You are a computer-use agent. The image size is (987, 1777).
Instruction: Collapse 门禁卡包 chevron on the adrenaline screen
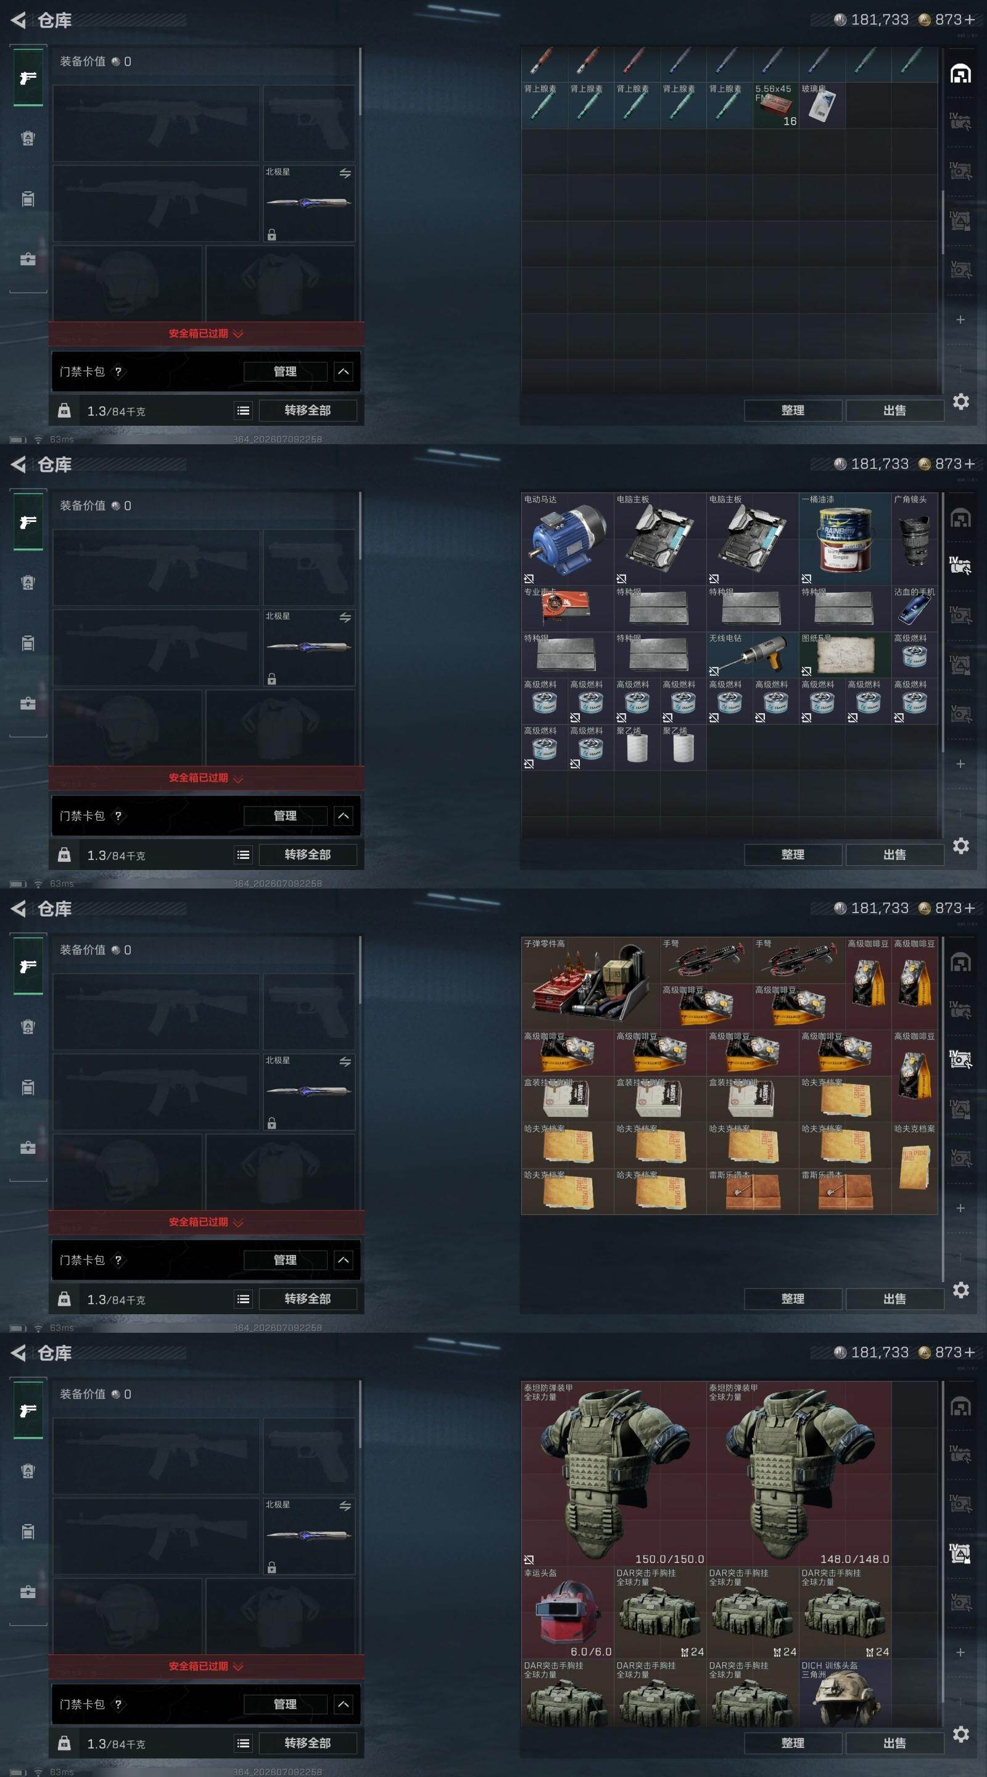click(344, 372)
